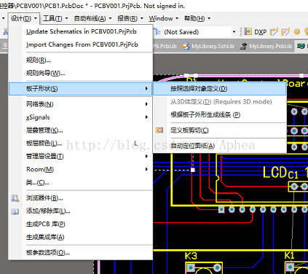The width and height of the screenshot is (308, 274).
Task: Click the LCD component label on board
Action: pos(275,172)
